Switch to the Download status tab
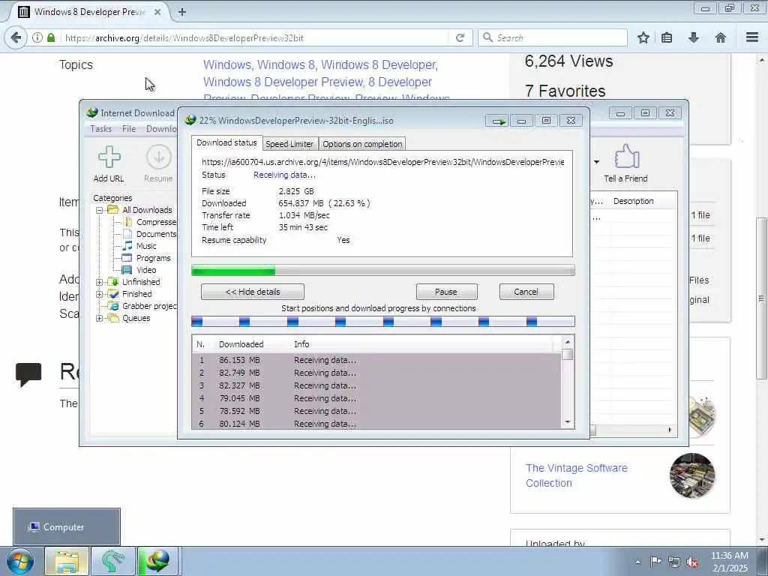This screenshot has height=576, width=768. tap(226, 142)
